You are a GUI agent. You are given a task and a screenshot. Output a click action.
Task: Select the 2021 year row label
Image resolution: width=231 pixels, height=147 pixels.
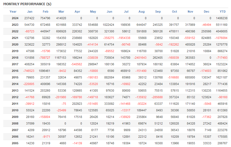[x=15, y=38]
